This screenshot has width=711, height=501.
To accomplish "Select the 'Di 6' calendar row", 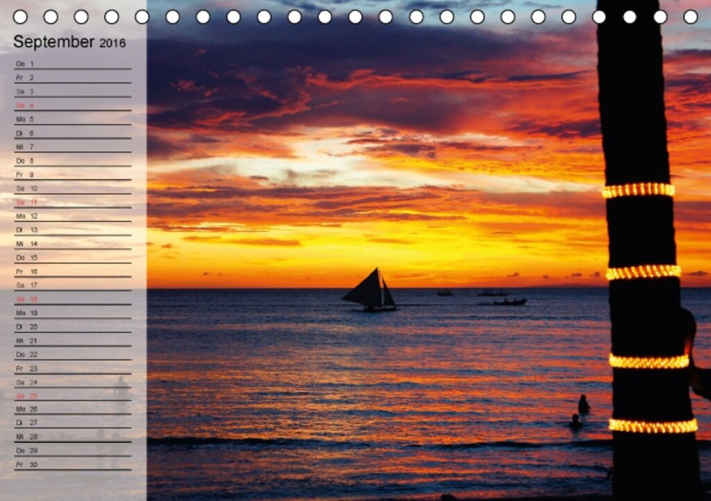I will (x=72, y=133).
